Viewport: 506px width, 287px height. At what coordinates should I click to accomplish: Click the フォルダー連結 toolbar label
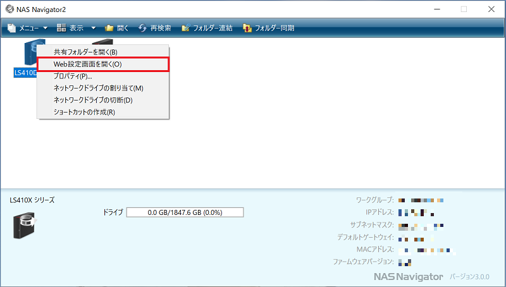click(213, 28)
